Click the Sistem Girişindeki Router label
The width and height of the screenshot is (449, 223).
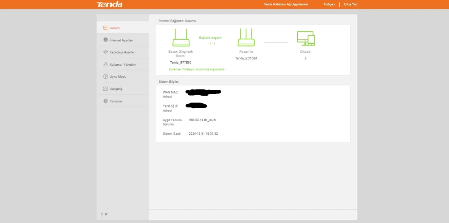click(181, 54)
